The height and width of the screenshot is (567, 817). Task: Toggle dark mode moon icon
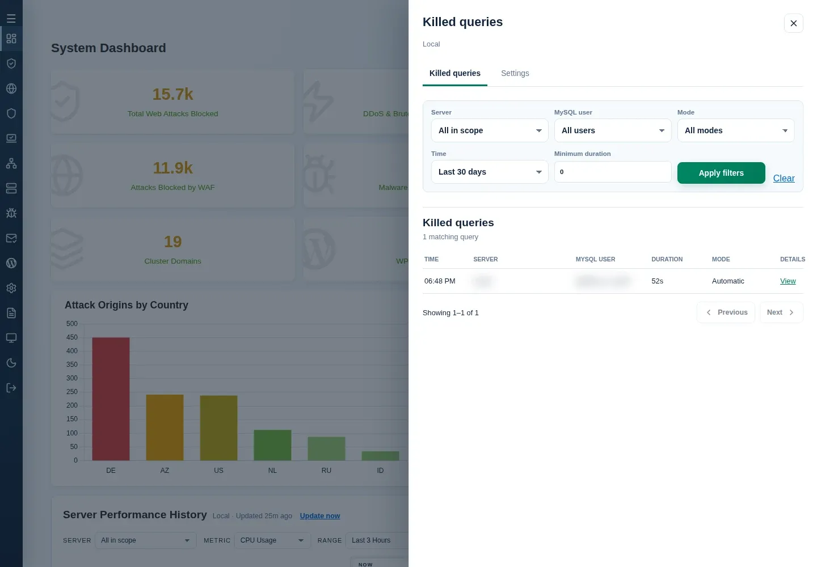point(11,363)
